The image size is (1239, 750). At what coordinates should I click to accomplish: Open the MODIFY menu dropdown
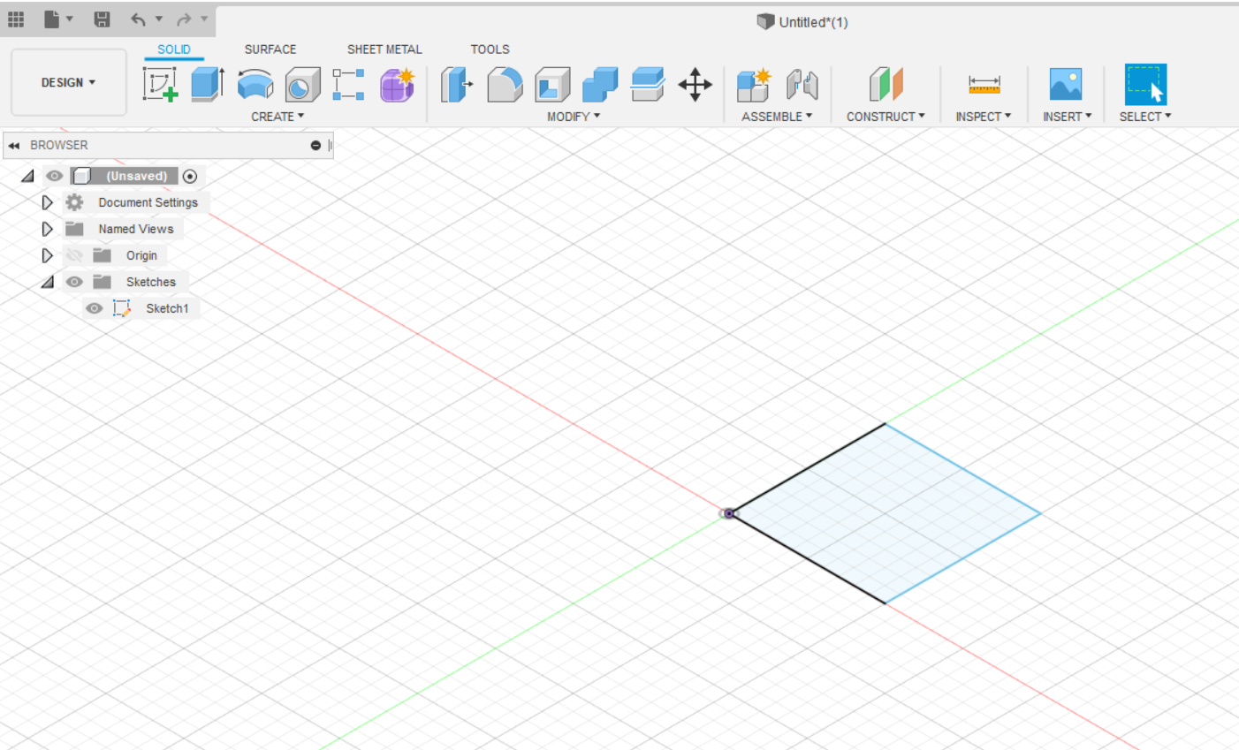(x=574, y=117)
